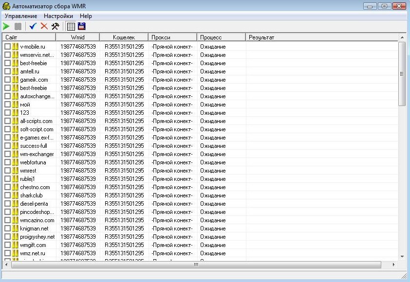
Task: Enable the wmservis.net checkbox
Action: [8, 55]
